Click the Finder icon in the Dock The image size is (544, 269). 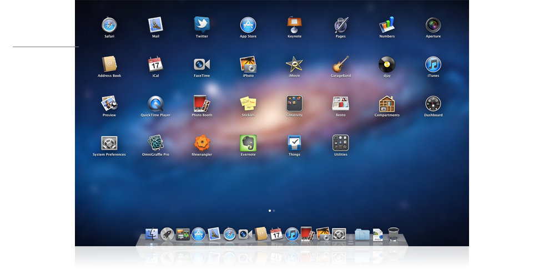click(152, 234)
